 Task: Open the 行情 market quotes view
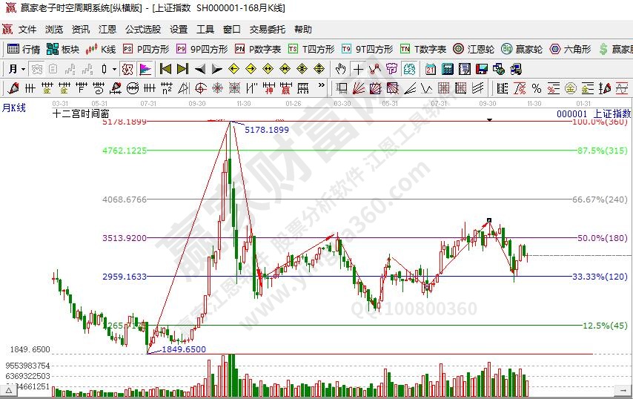23,49
